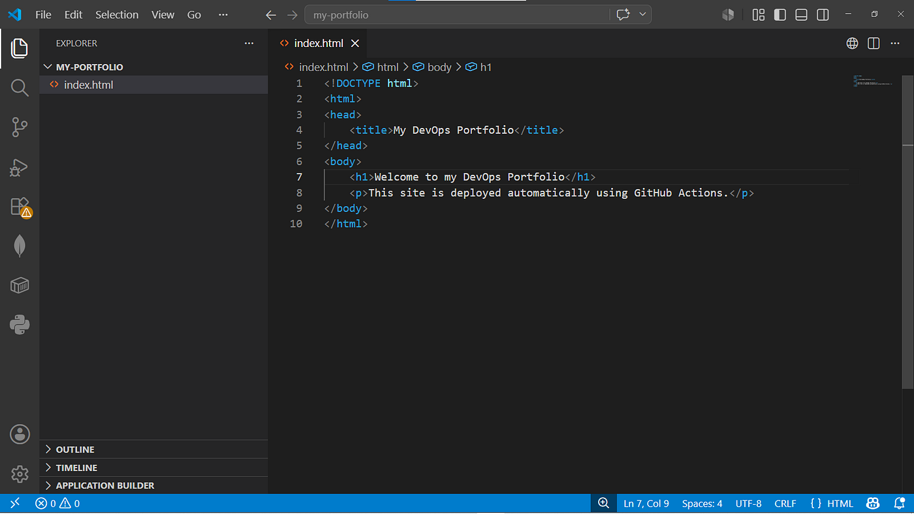The height and width of the screenshot is (514, 914).
Task: Click the 'My DevOps Portfolio' title text
Action: [x=454, y=130]
